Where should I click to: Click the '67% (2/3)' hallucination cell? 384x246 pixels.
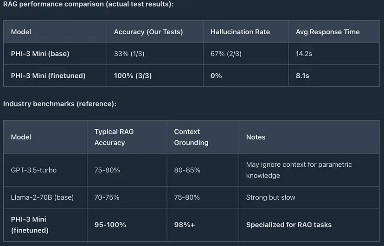pyautogui.click(x=226, y=54)
